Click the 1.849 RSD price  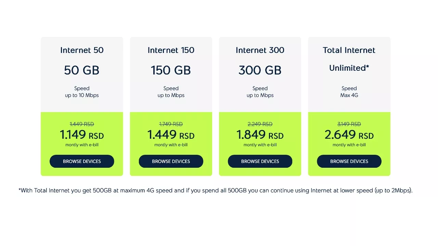[260, 135]
